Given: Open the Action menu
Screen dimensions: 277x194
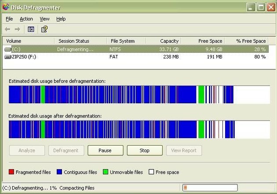Looking at the screenshot, I should click(x=26, y=19).
